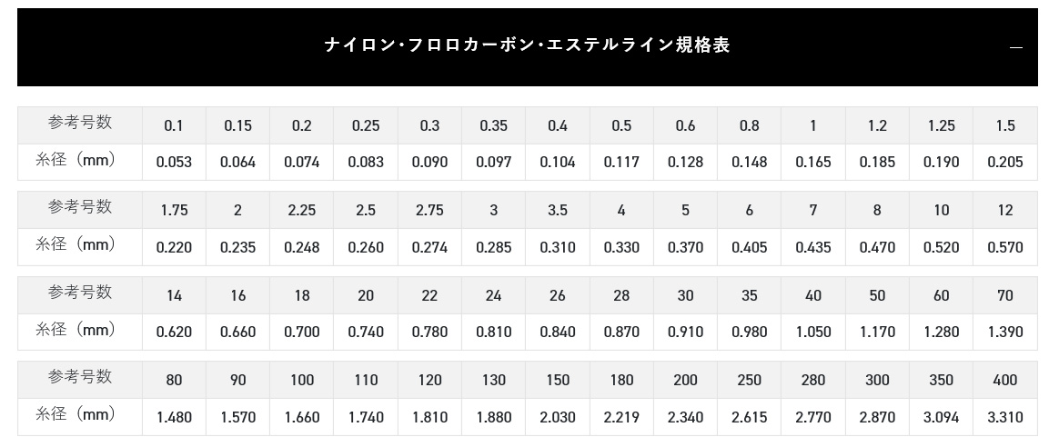Viewport: 1059px width, 447px height.
Task: Click the 3.310 diameter value
Action: coord(1005,417)
